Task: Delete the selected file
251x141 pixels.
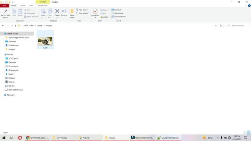Action: point(57,13)
